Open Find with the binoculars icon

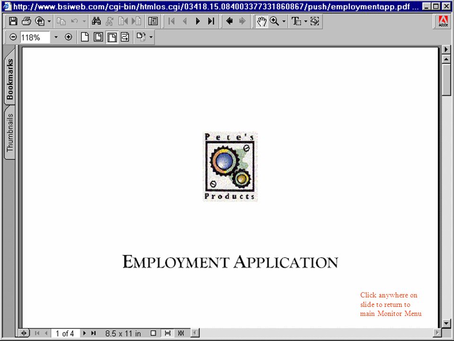(x=96, y=21)
